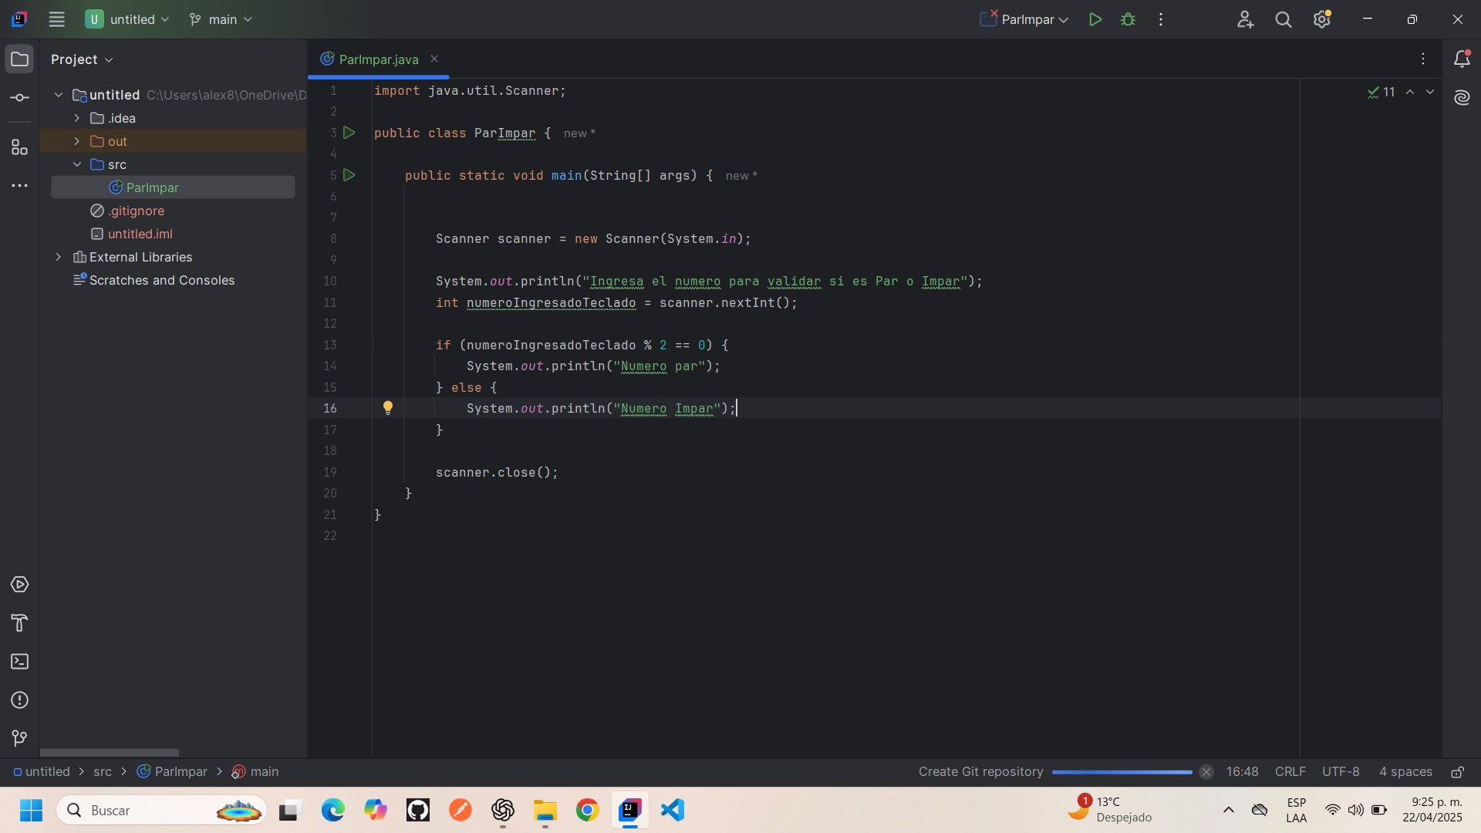Viewport: 1481px width, 833px height.
Task: Open the Services tool window
Action: tap(19, 585)
